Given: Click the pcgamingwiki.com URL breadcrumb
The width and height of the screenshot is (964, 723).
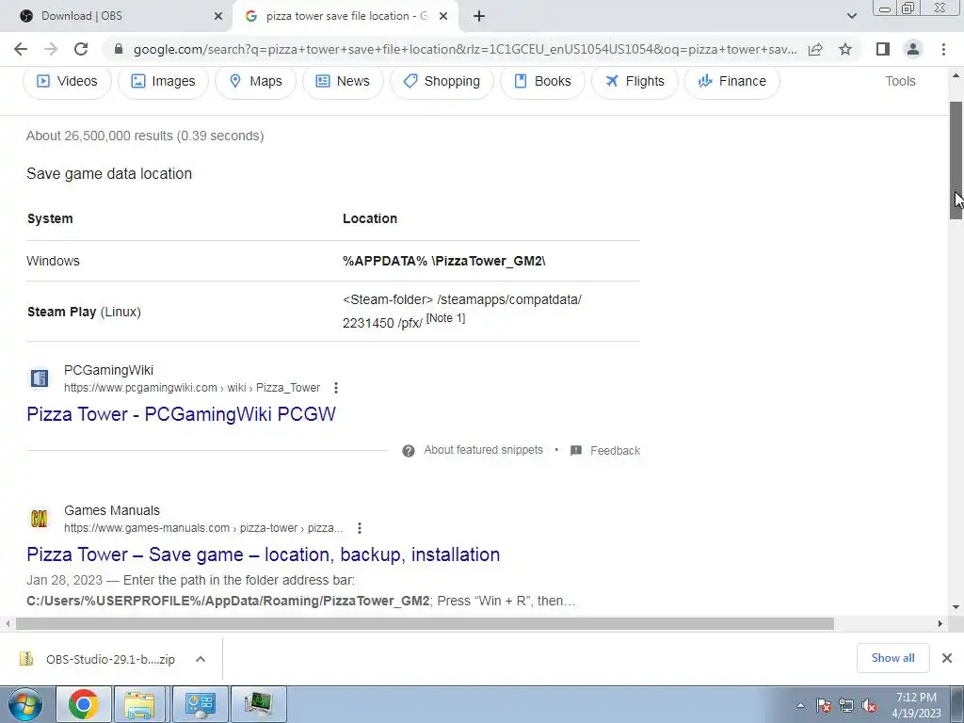Looking at the screenshot, I should pos(192,388).
